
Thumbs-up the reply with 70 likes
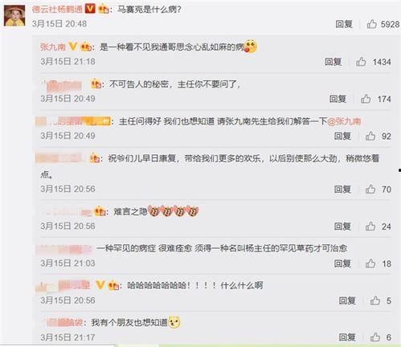[370, 189]
